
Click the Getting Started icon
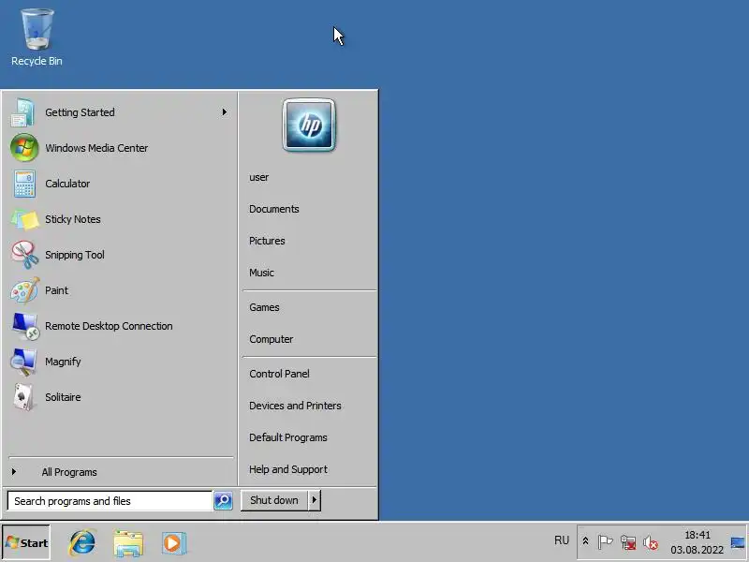[22, 112]
